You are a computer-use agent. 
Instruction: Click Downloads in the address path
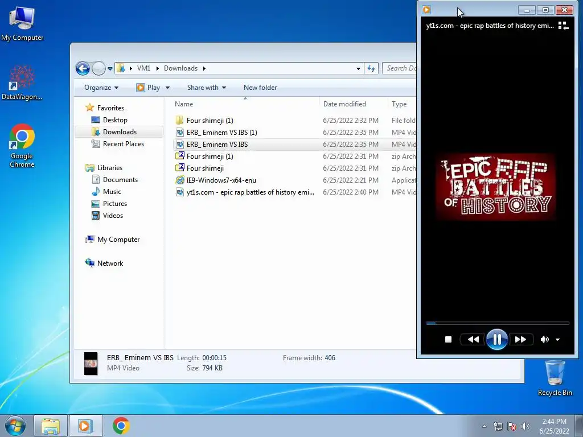180,68
